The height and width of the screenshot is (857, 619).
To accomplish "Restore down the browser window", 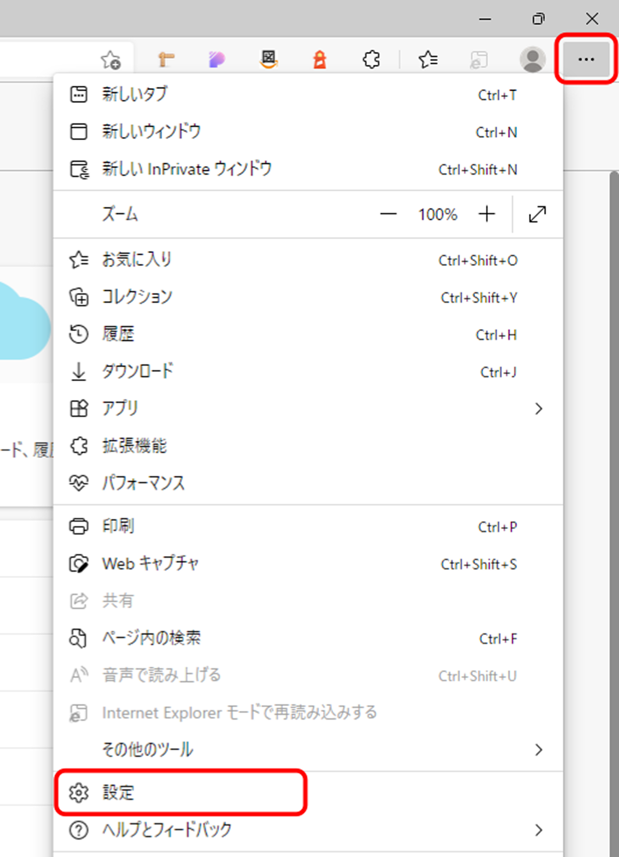I will [539, 19].
